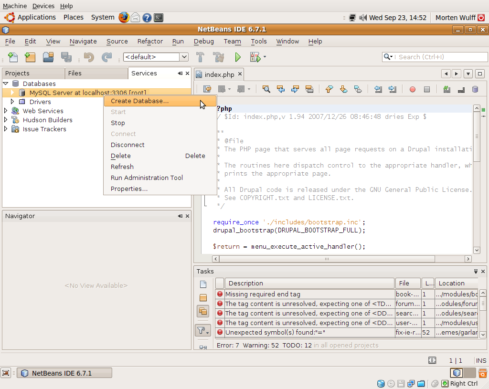The height and width of the screenshot is (389, 489).
Task: Click the NetBeans IDE 6.7.1 taskbar button
Action: (64, 373)
